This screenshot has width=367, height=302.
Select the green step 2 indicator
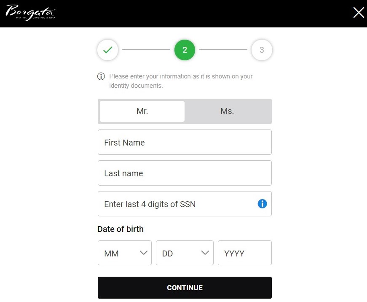coord(185,50)
